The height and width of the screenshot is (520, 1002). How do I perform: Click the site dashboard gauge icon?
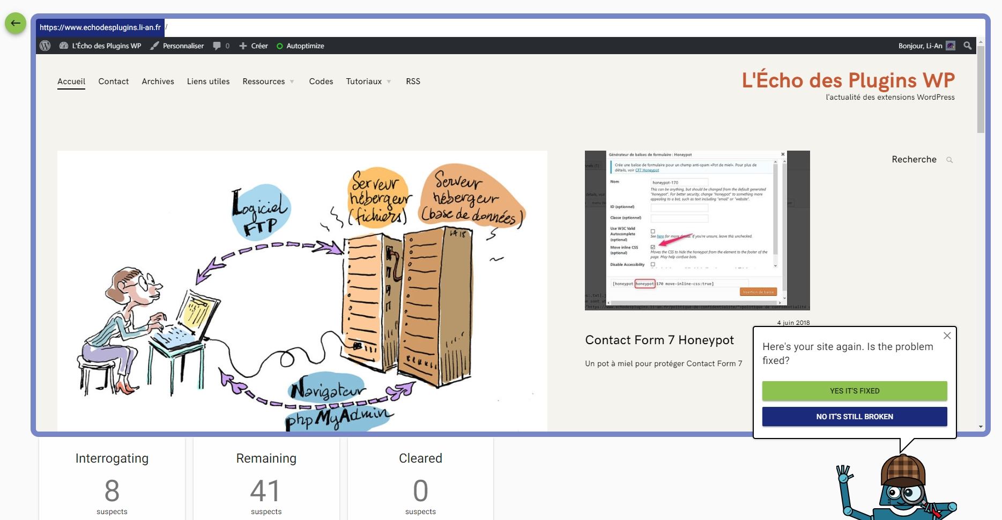[x=63, y=46]
